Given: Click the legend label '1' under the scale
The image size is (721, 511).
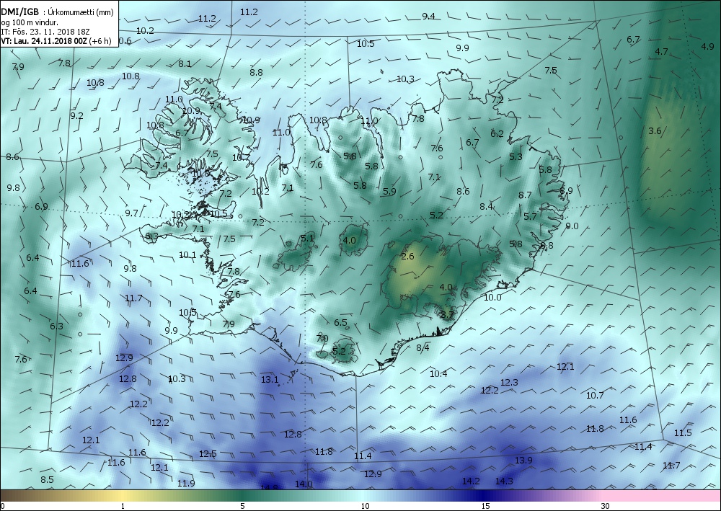Looking at the screenshot, I should coord(123,507).
